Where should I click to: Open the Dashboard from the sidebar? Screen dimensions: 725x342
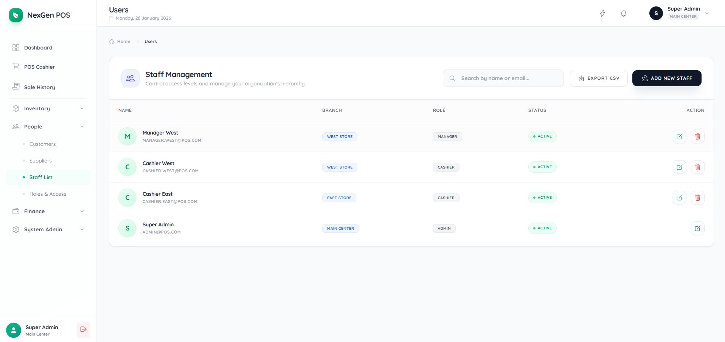coord(38,48)
